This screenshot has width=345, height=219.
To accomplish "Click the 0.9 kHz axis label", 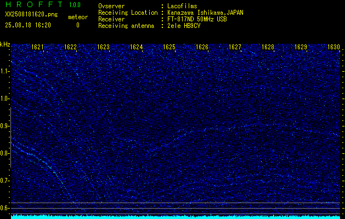I will [x=4, y=126].
